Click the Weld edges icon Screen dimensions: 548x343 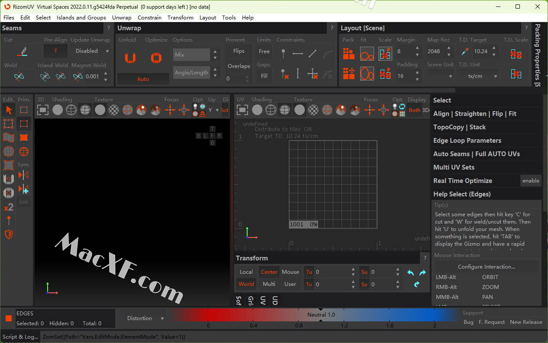coord(19,76)
